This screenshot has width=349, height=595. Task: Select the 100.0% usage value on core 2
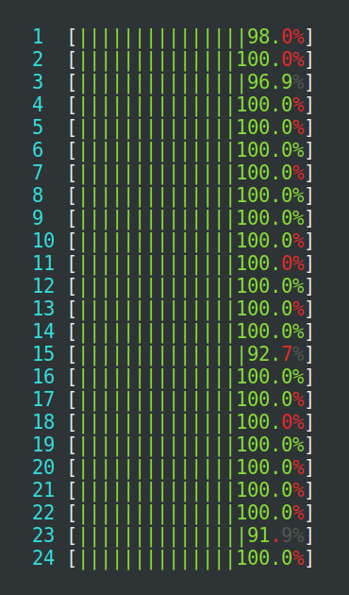pyautogui.click(x=271, y=59)
